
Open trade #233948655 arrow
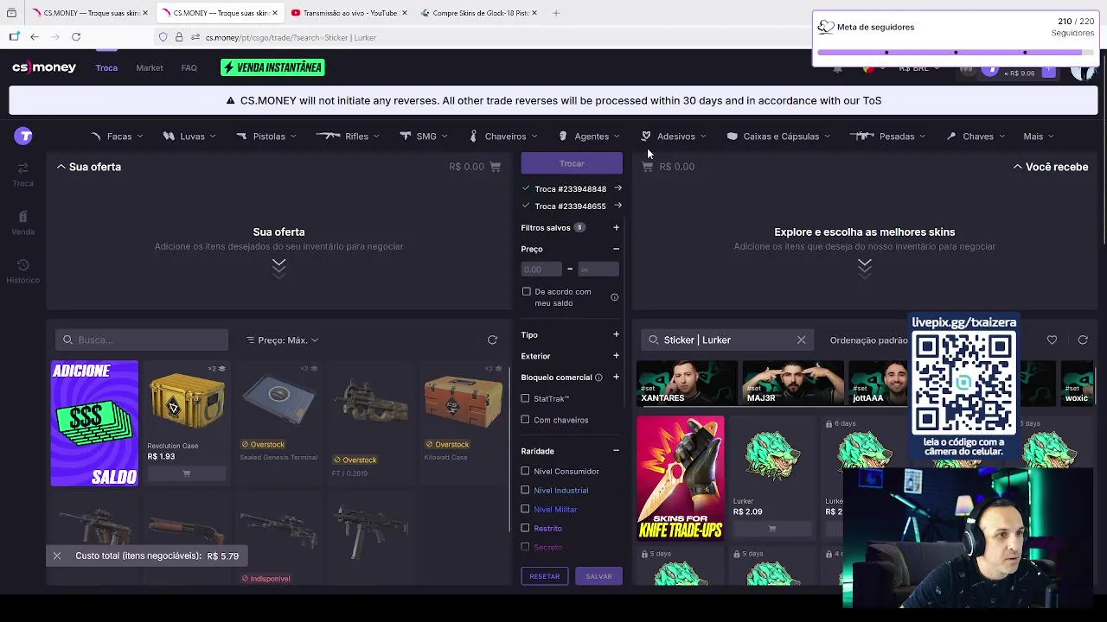point(617,206)
